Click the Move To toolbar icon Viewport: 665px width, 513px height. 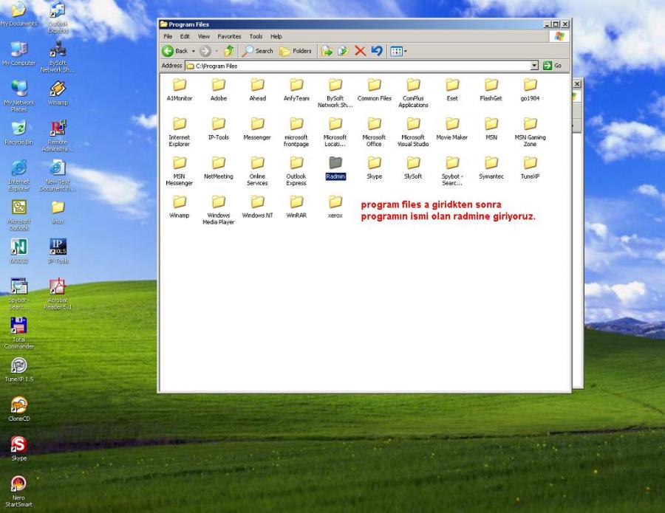coord(327,51)
